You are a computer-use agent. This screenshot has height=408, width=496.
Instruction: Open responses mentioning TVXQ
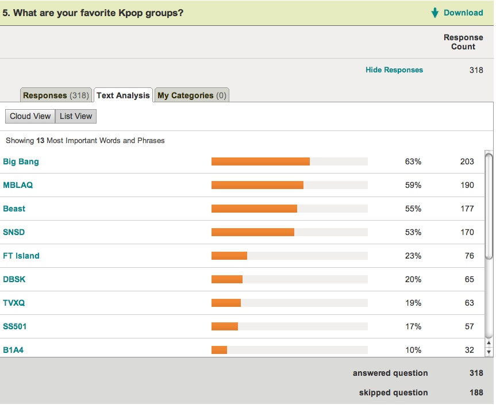coord(15,303)
